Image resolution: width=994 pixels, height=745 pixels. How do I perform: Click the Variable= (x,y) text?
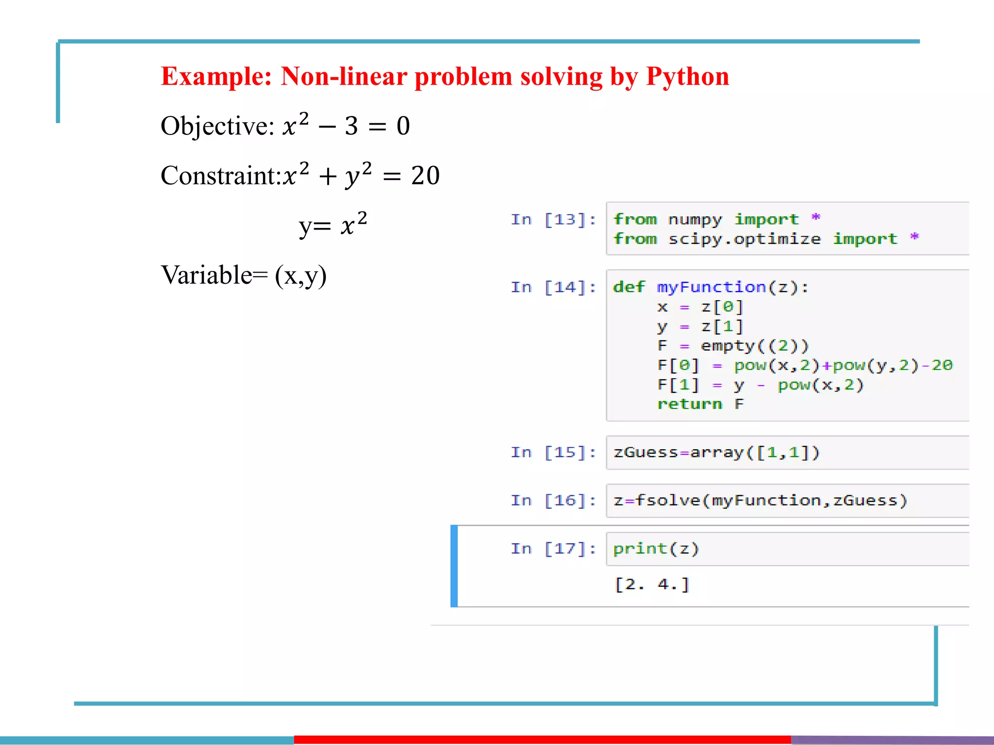click(244, 275)
